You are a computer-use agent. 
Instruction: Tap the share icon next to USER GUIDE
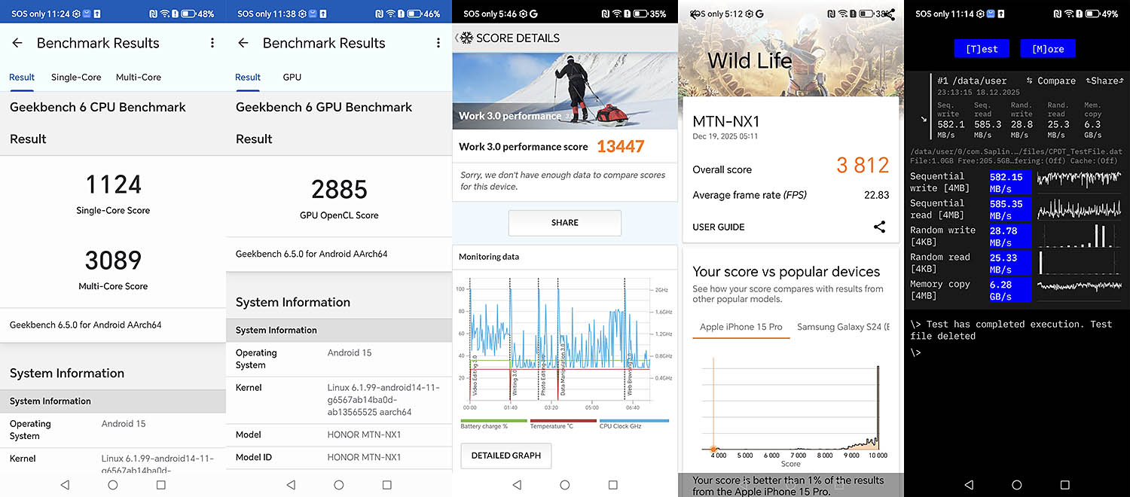(879, 227)
